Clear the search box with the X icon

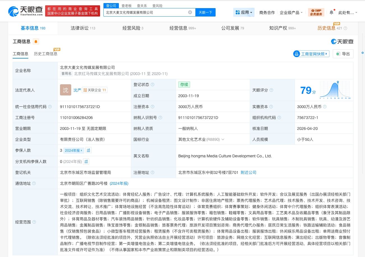190,12
